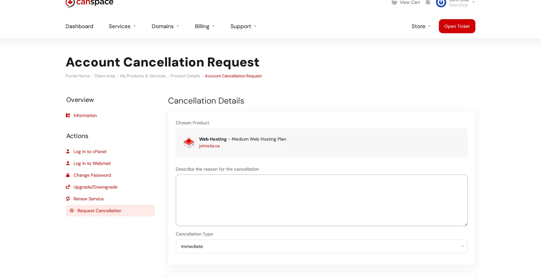Follow the Client Area breadcrumb link
Screen dimensions: 541x278
click(105, 76)
